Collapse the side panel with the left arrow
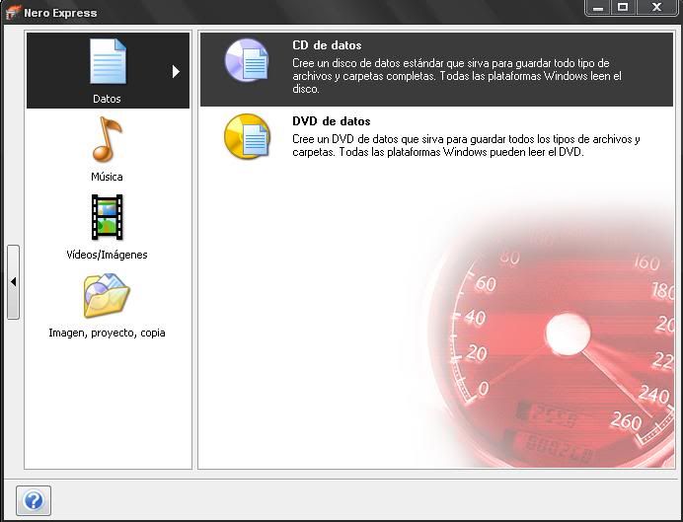The height and width of the screenshot is (522, 683). point(13,282)
